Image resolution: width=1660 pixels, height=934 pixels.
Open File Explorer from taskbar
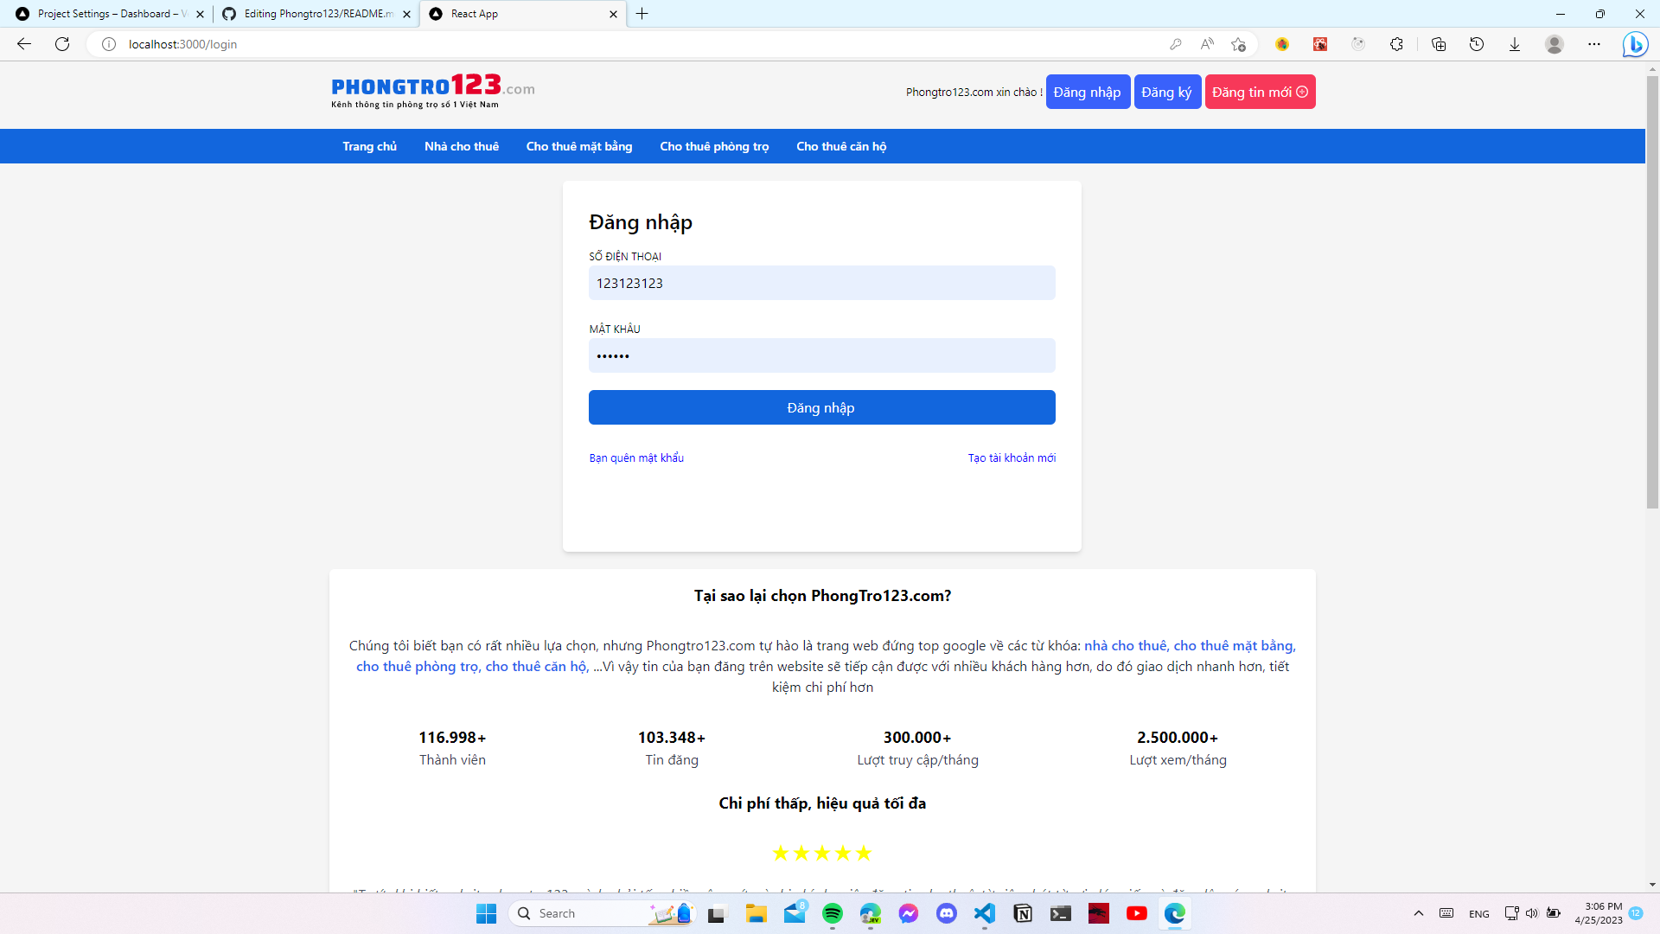tap(757, 913)
